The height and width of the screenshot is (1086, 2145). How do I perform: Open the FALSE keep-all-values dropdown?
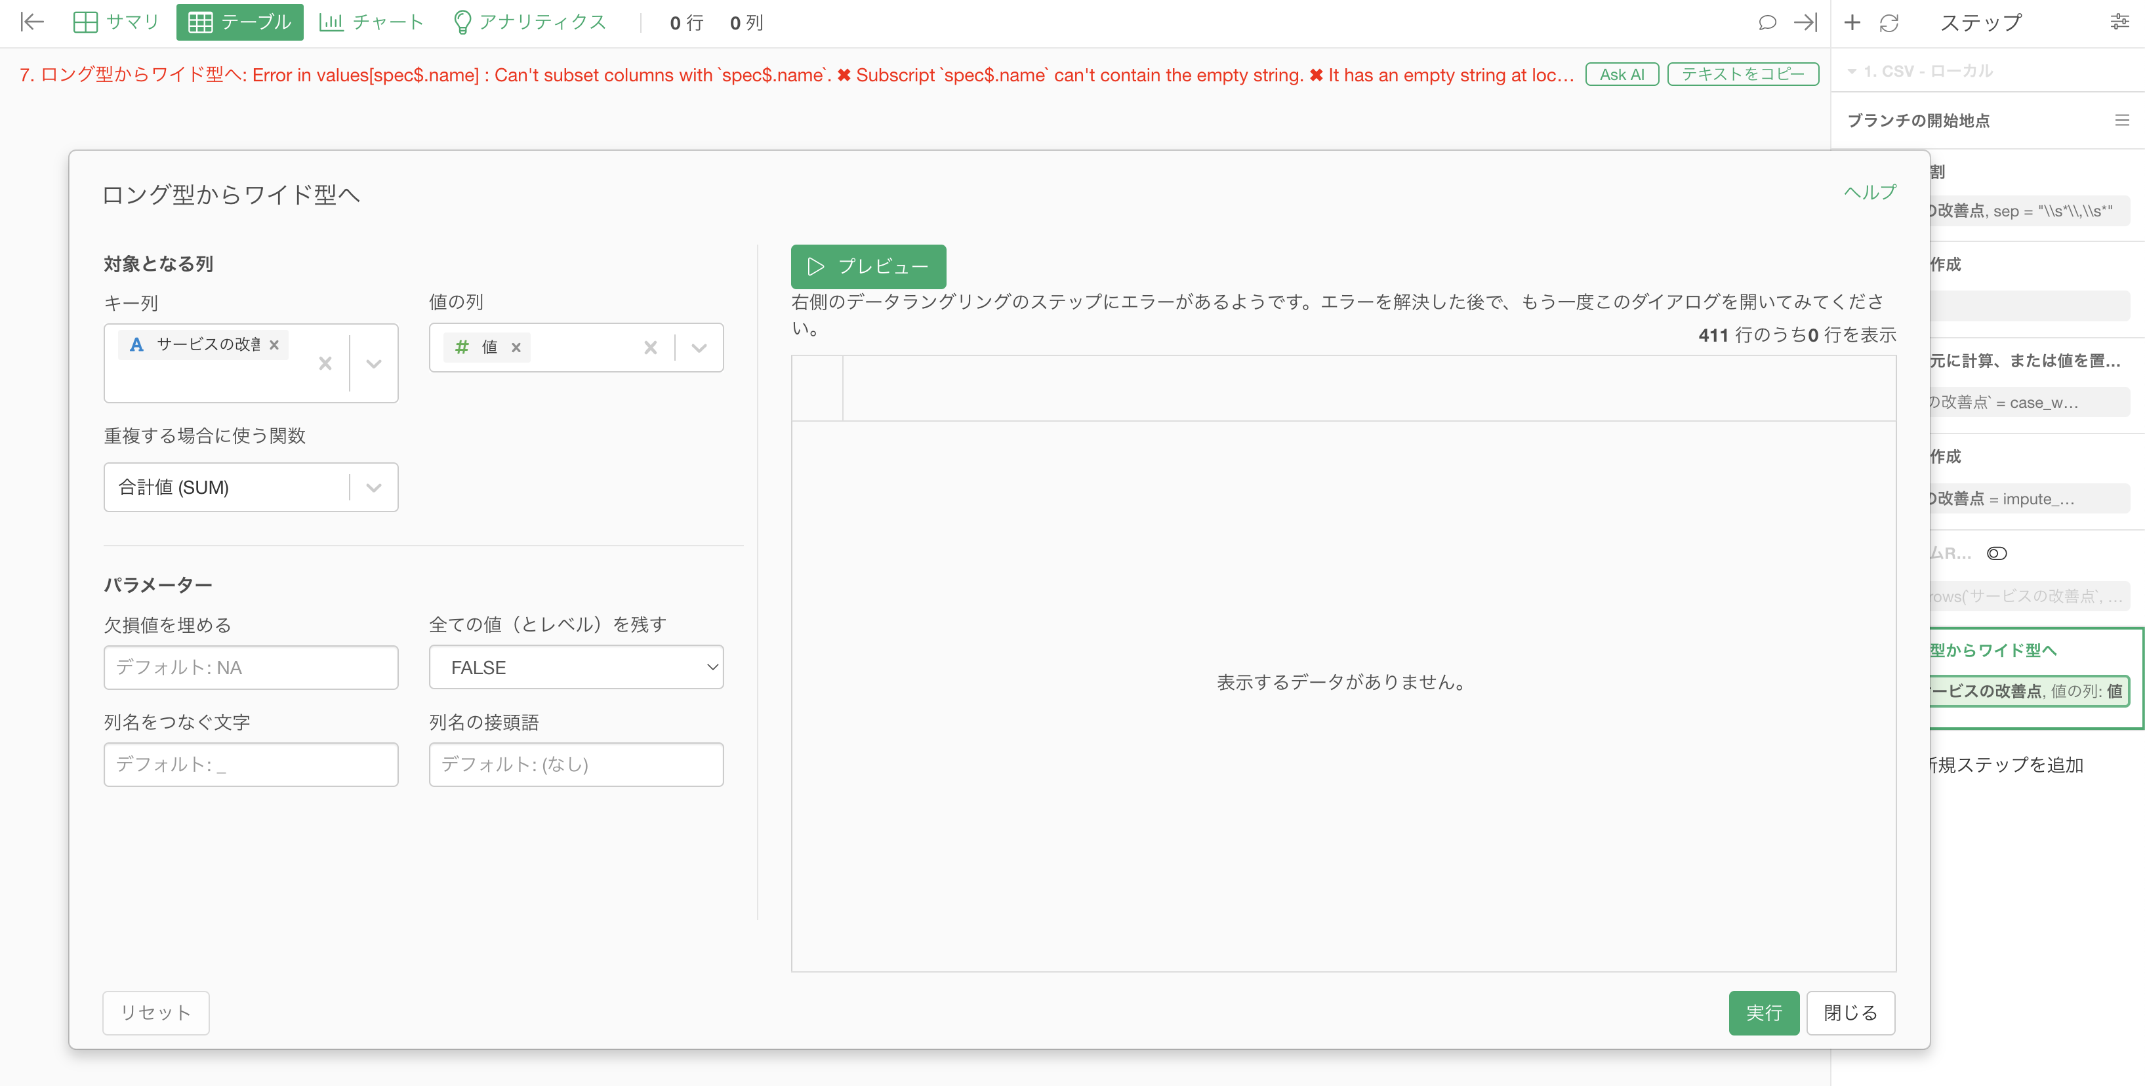(x=575, y=668)
